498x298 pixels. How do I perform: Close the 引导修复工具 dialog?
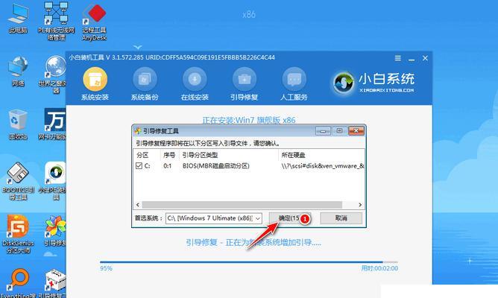tap(356, 131)
